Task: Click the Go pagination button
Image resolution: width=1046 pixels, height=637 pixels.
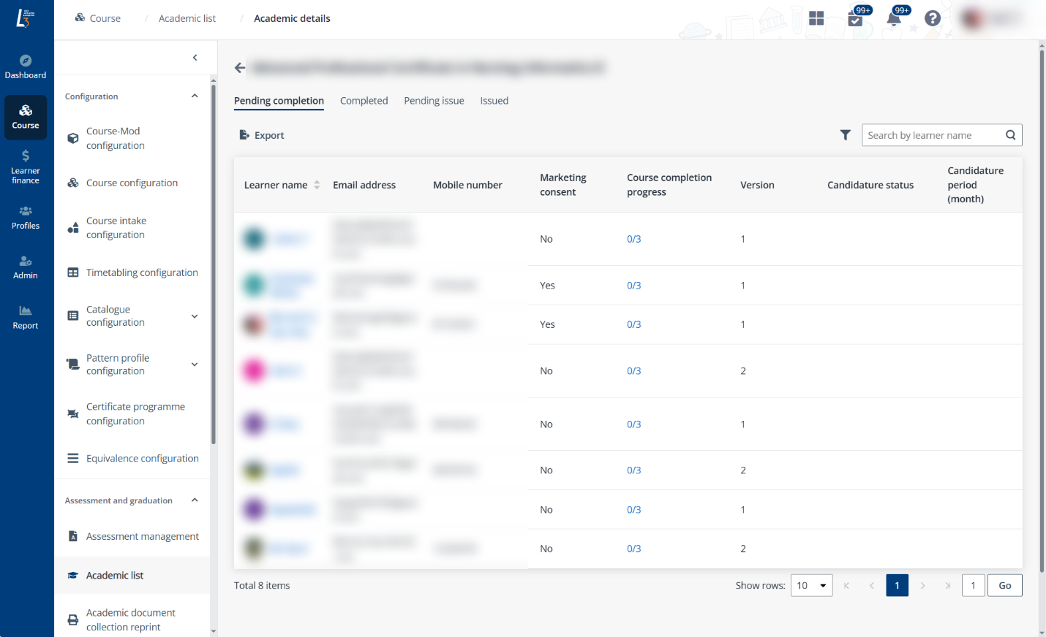Action: [x=1004, y=586]
